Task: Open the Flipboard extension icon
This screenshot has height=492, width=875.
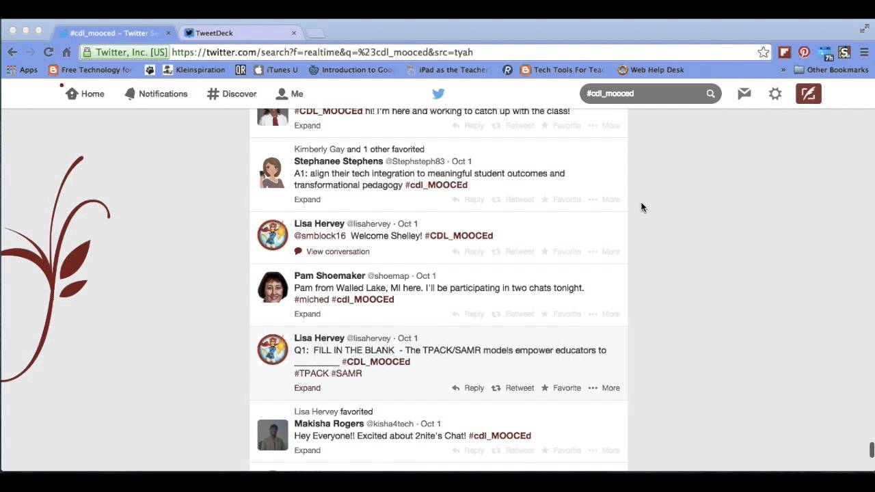Action: pyautogui.click(x=784, y=52)
